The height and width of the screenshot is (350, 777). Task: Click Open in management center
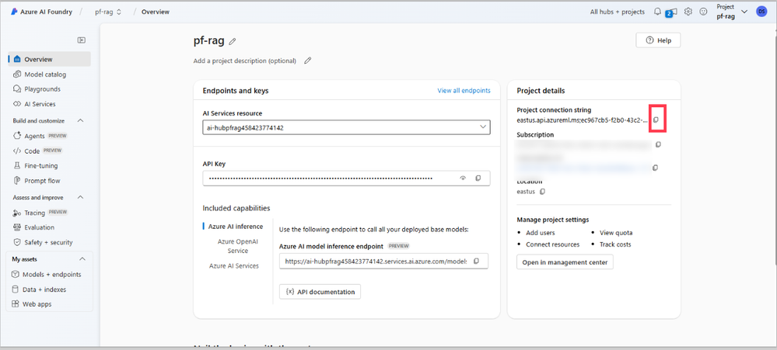(x=565, y=262)
